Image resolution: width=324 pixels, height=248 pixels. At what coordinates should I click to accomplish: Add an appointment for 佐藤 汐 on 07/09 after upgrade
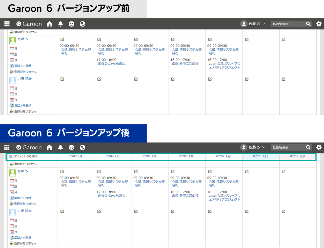284,171
